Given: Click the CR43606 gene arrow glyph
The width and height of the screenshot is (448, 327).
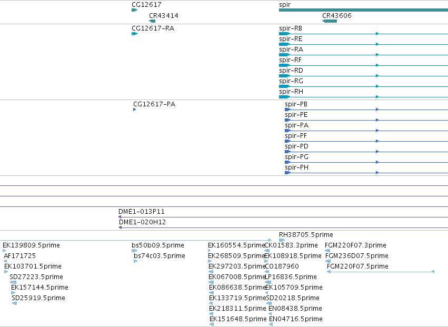Looking at the screenshot, I should (330, 21).
